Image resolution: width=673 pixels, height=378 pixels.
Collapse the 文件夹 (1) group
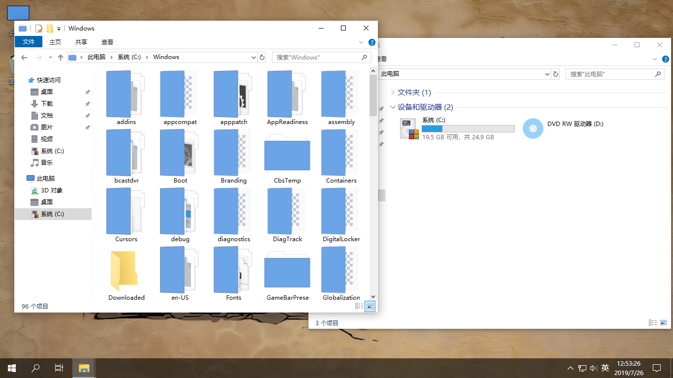click(393, 93)
